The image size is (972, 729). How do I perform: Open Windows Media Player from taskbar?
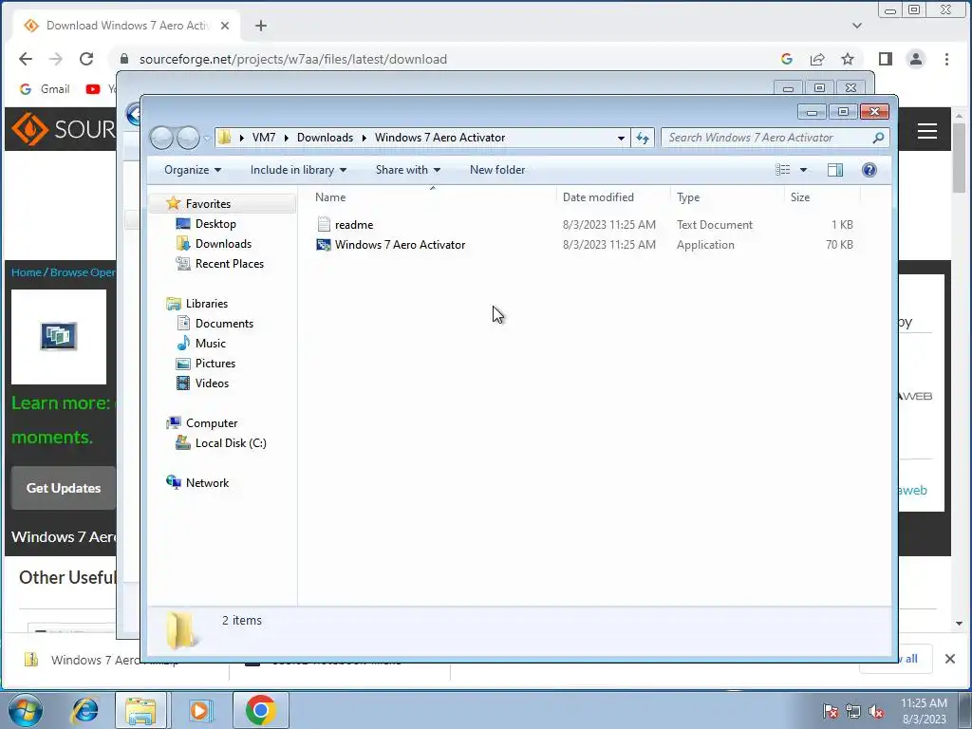click(x=200, y=710)
